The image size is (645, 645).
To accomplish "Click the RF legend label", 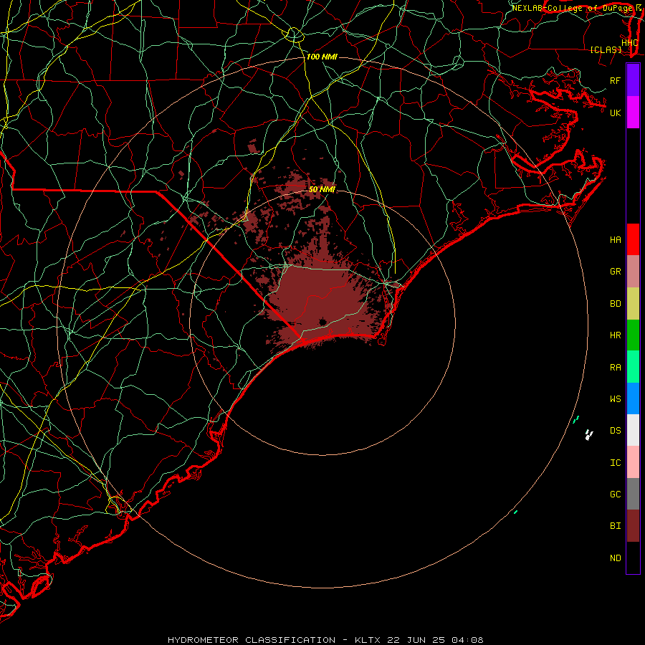I will (615, 80).
